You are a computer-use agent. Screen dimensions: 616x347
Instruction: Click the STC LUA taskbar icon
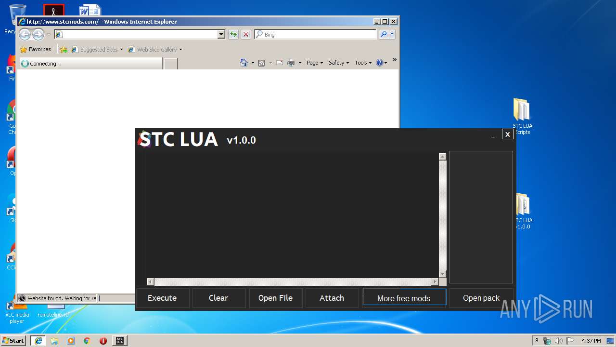(120, 340)
